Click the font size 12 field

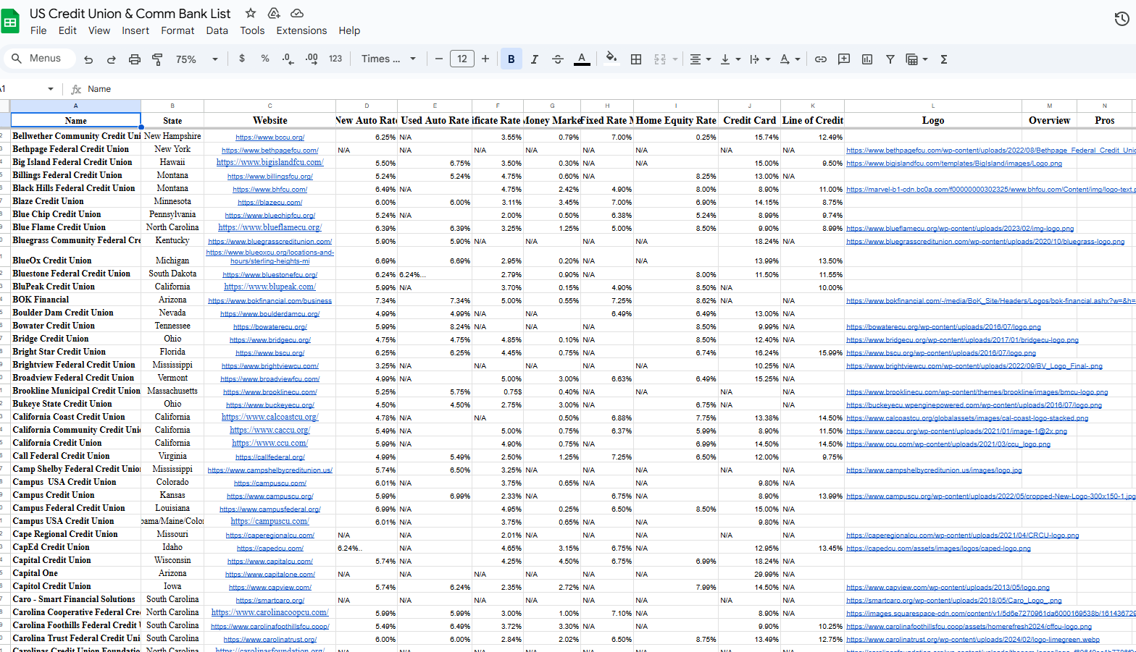[462, 59]
